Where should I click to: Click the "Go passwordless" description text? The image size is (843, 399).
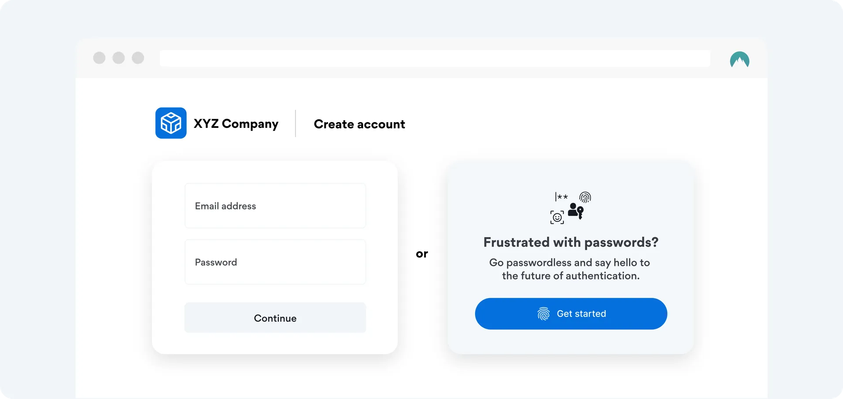pyautogui.click(x=570, y=269)
